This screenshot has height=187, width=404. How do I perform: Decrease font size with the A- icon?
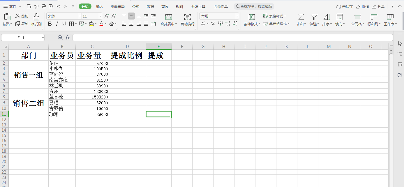[114, 16]
